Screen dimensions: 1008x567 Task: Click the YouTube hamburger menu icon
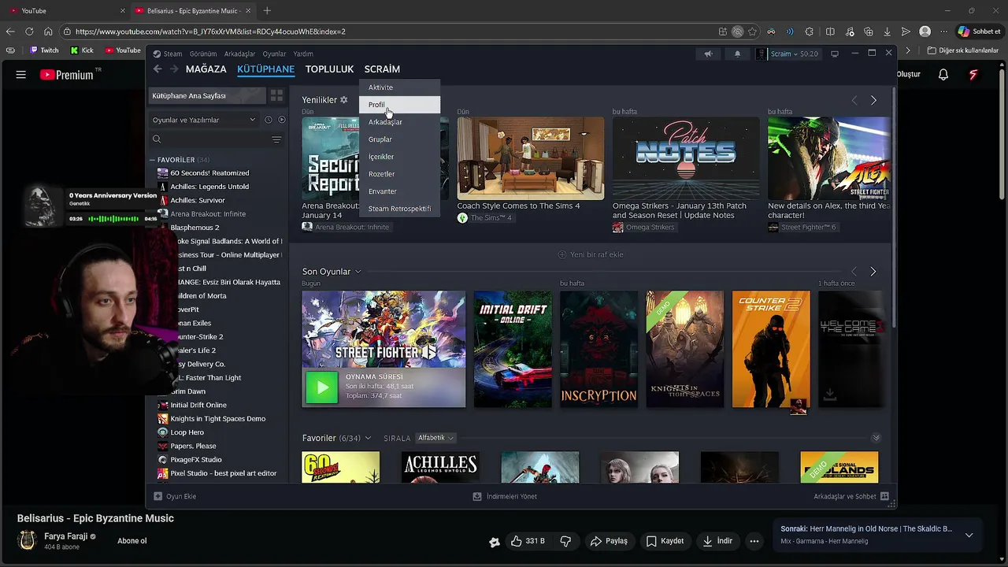click(21, 75)
